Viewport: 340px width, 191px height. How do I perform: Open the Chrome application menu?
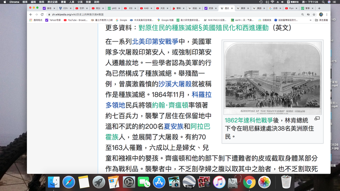tap(14, 2)
